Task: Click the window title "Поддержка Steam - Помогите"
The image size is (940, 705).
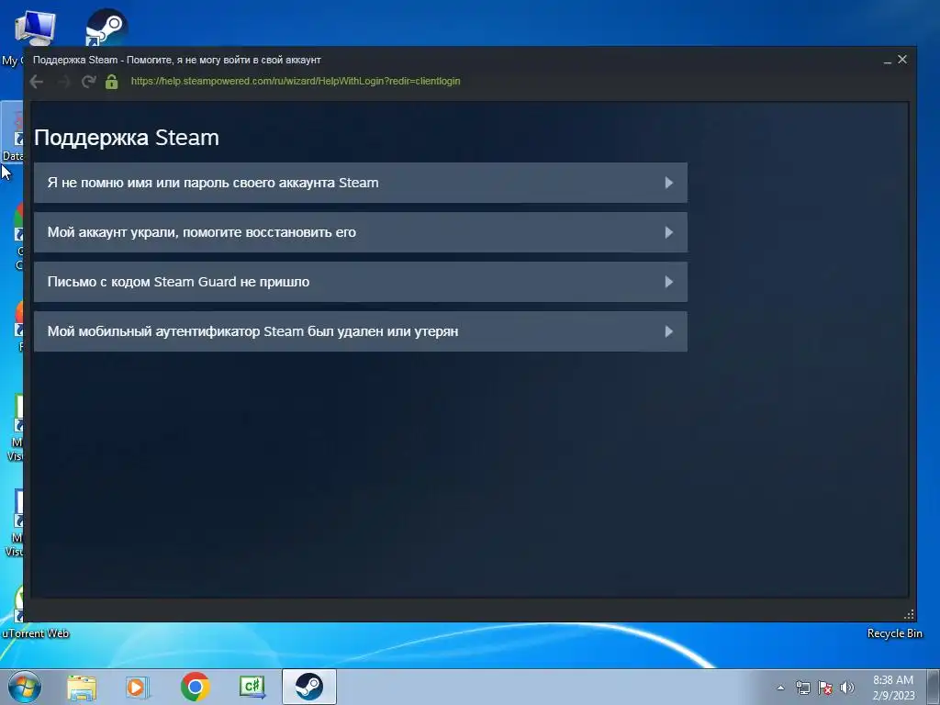Action: point(177,60)
